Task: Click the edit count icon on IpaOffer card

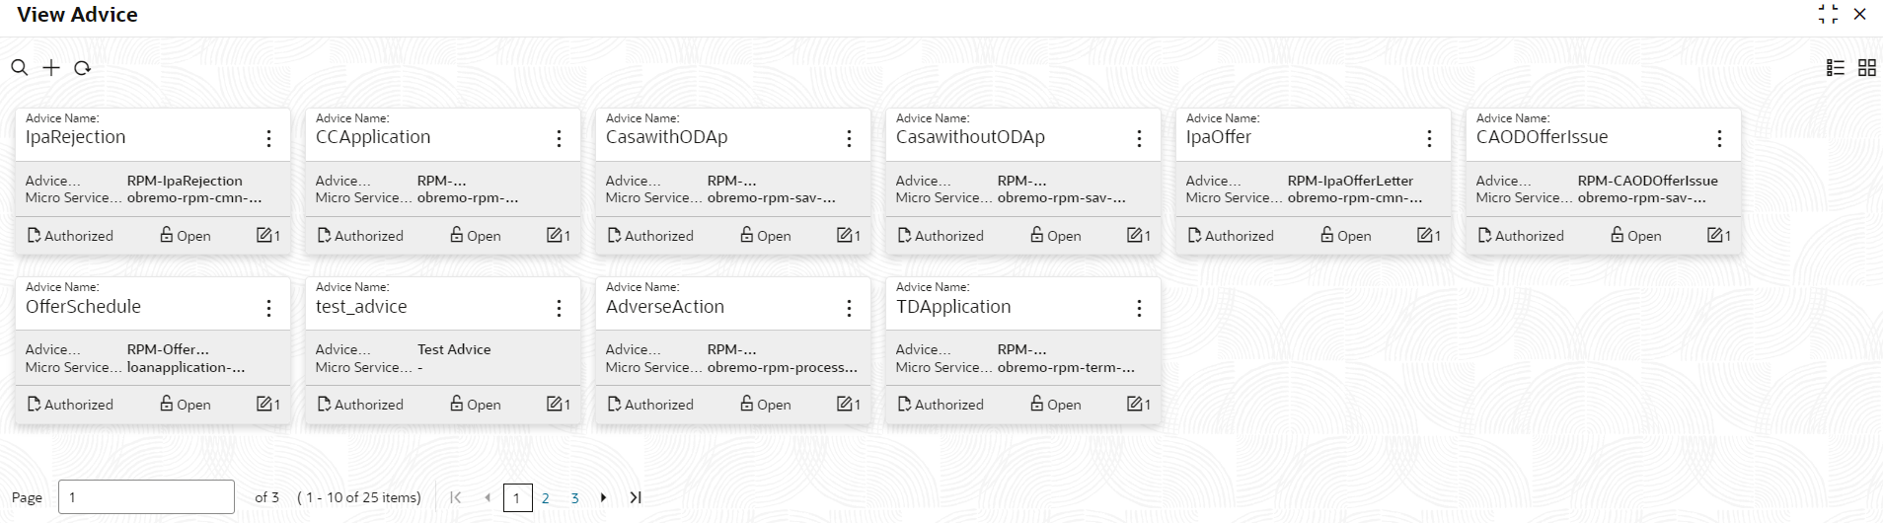Action: tap(1425, 235)
